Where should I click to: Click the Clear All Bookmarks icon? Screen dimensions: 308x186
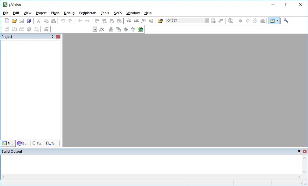(119, 21)
